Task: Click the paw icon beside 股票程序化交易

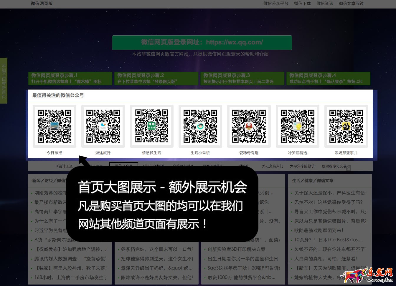Action: pos(349,168)
